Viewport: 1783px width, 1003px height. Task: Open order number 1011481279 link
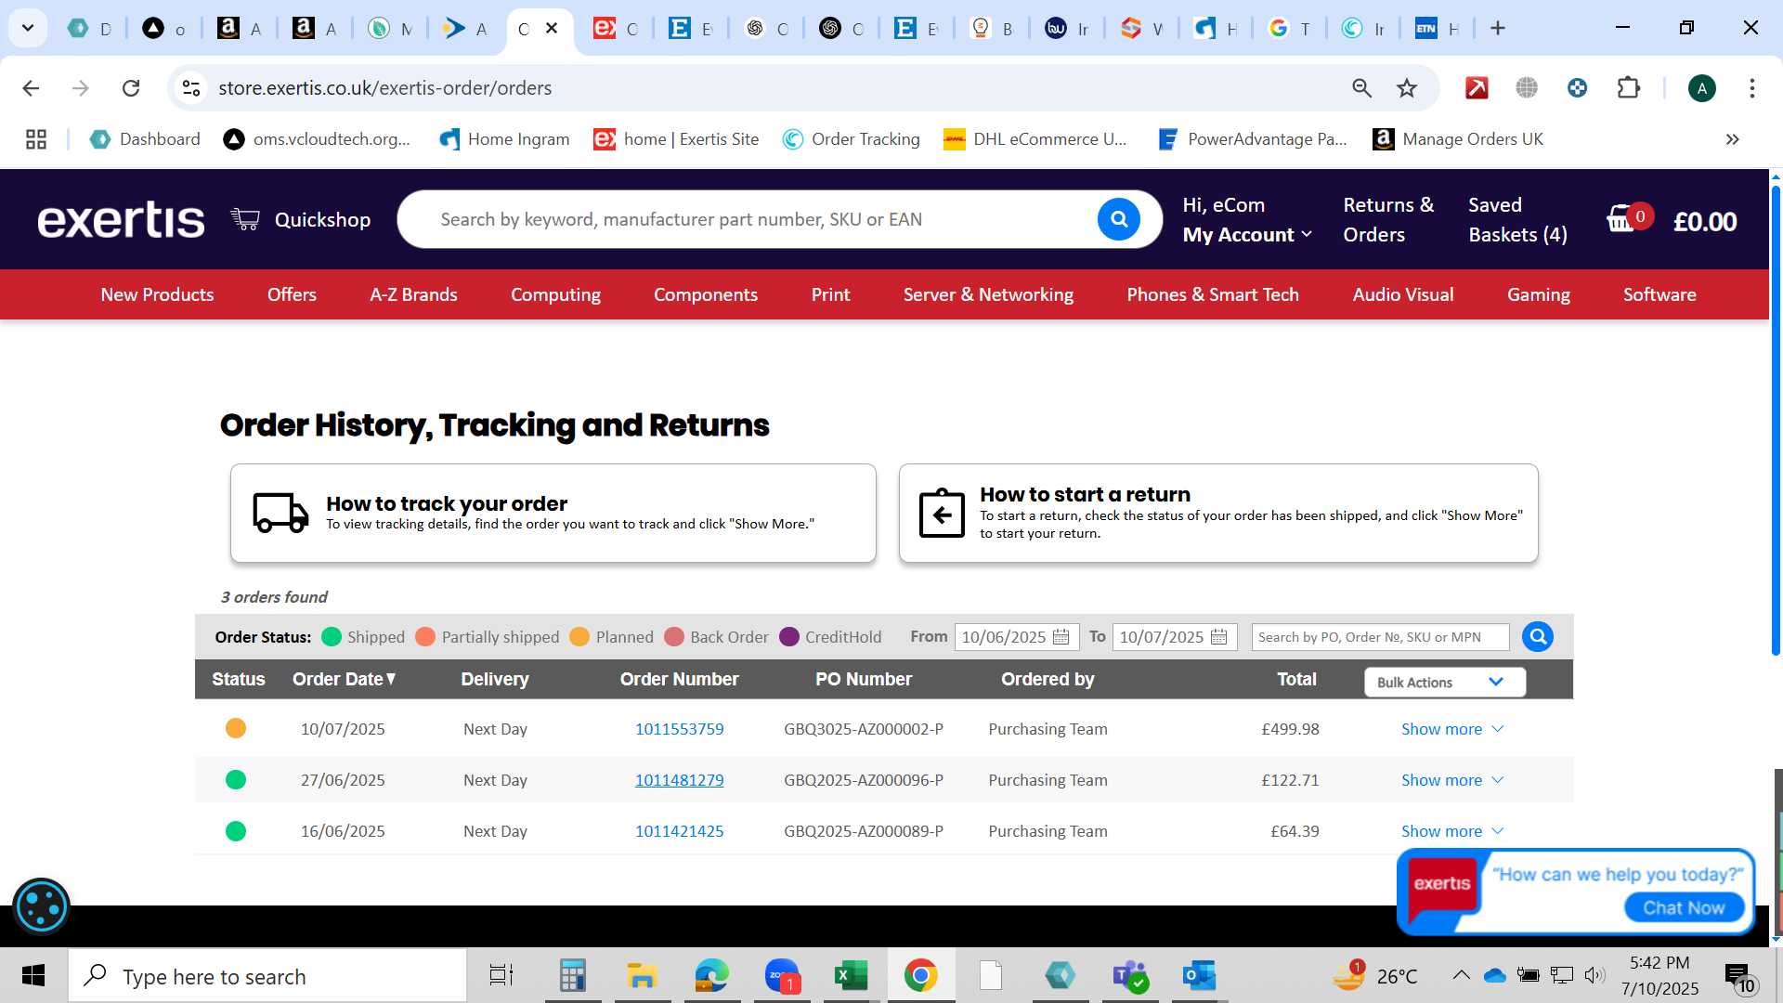(679, 780)
